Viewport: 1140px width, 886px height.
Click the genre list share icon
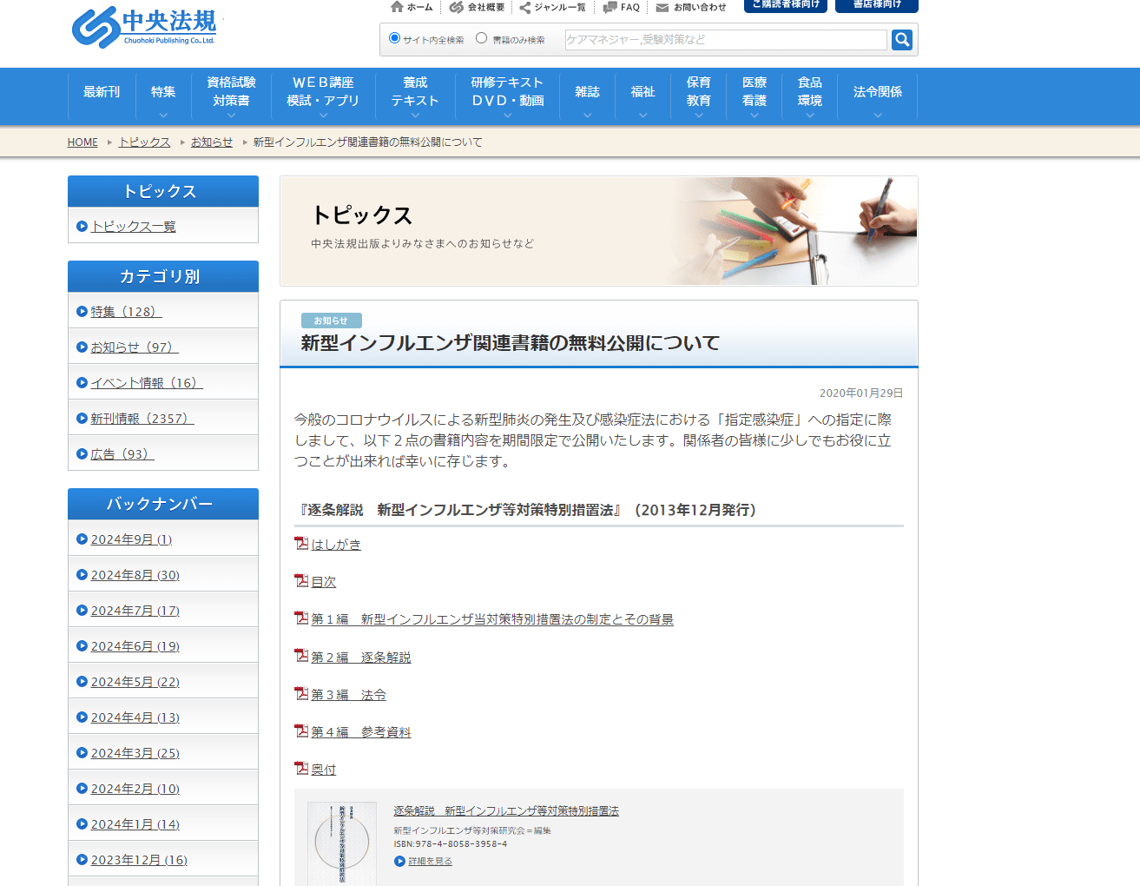(524, 8)
